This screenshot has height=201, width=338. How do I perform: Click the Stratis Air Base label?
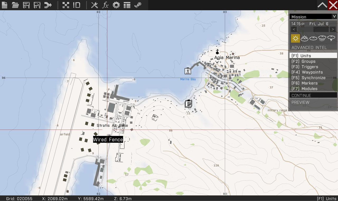coord(112,125)
